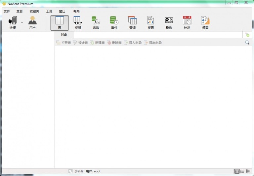Launch the Import Wizard (导入向导)
This screenshot has width=254, height=176.
133,43
